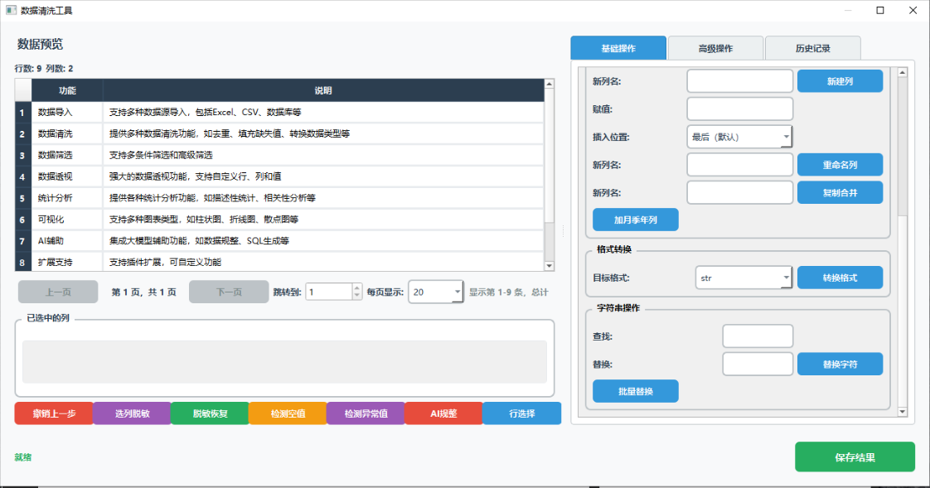The width and height of the screenshot is (930, 488).
Task: Decrease 跳转到 page with down arrow
Action: coord(357,296)
